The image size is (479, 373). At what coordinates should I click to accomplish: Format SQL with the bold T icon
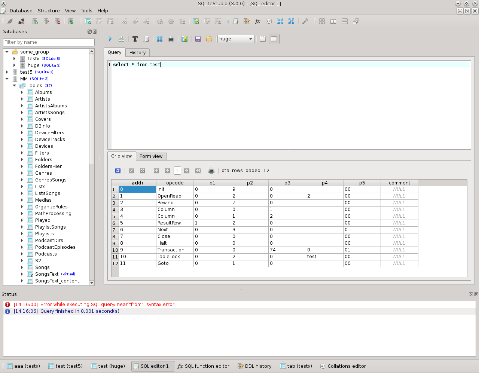[x=135, y=39]
